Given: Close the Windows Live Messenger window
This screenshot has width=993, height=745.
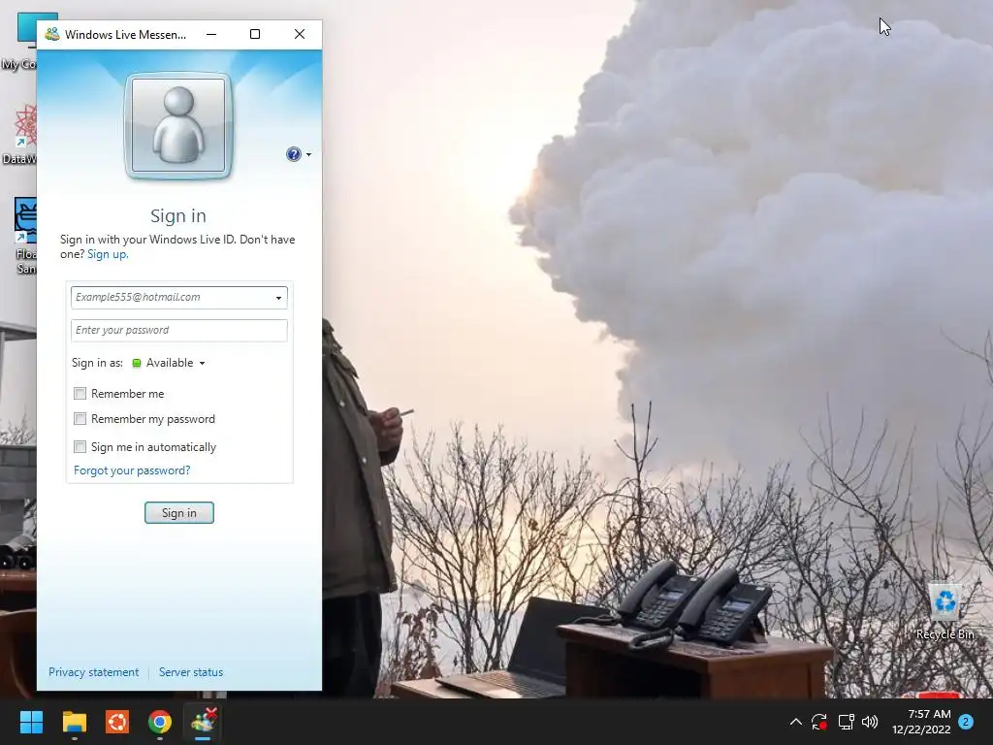Looking at the screenshot, I should [x=300, y=34].
